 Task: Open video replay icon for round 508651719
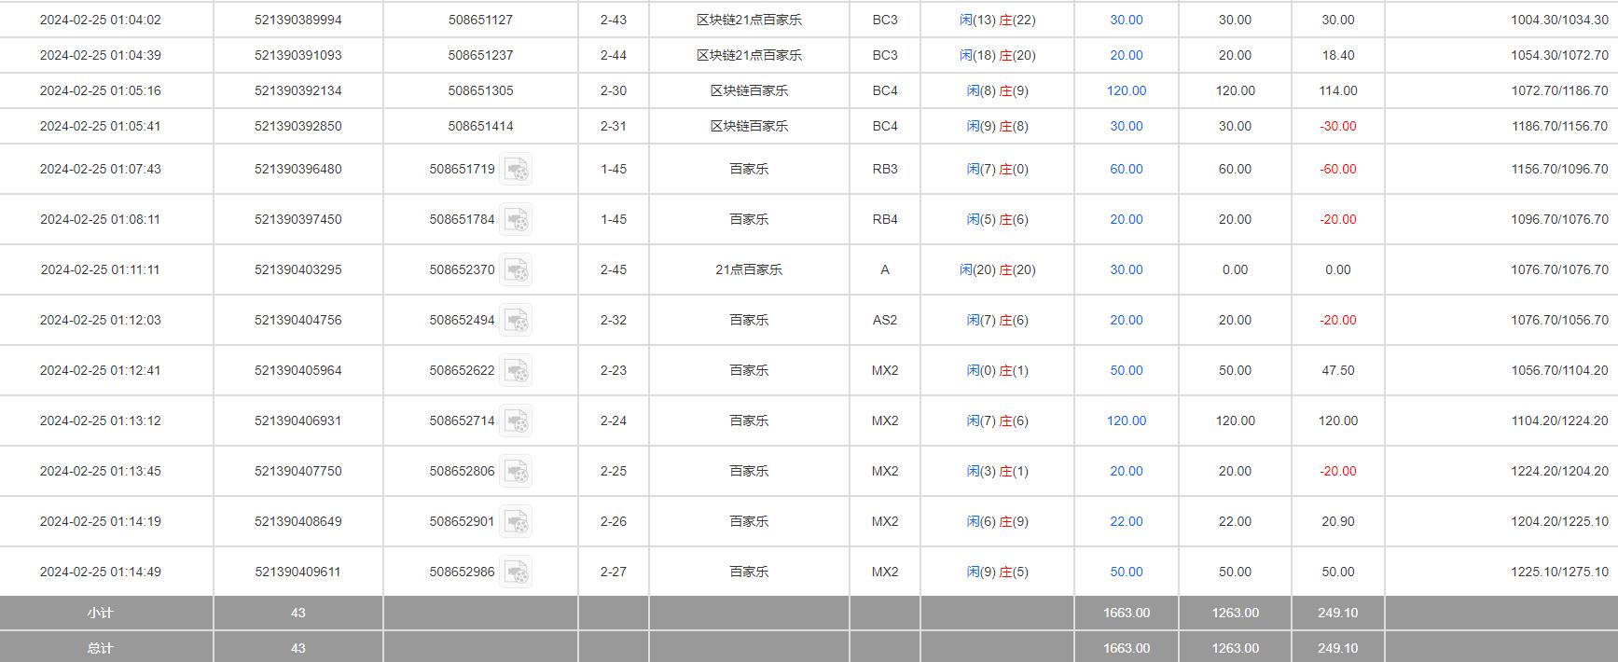coord(516,170)
